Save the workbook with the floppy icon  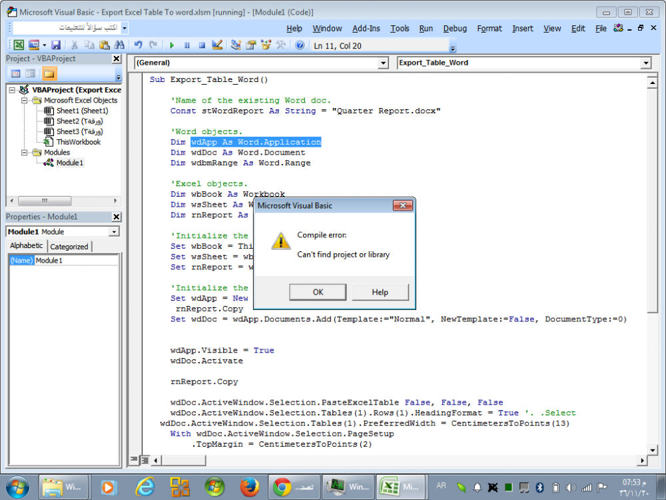coord(56,45)
